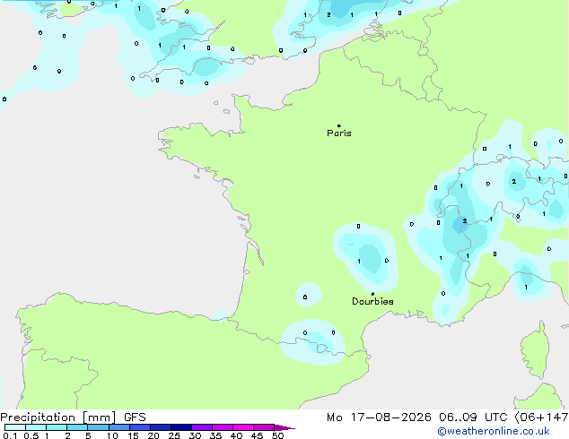Pick the legend swatch between 15 and 20
Viewport: 569px width, 439px height.
(x=140, y=427)
